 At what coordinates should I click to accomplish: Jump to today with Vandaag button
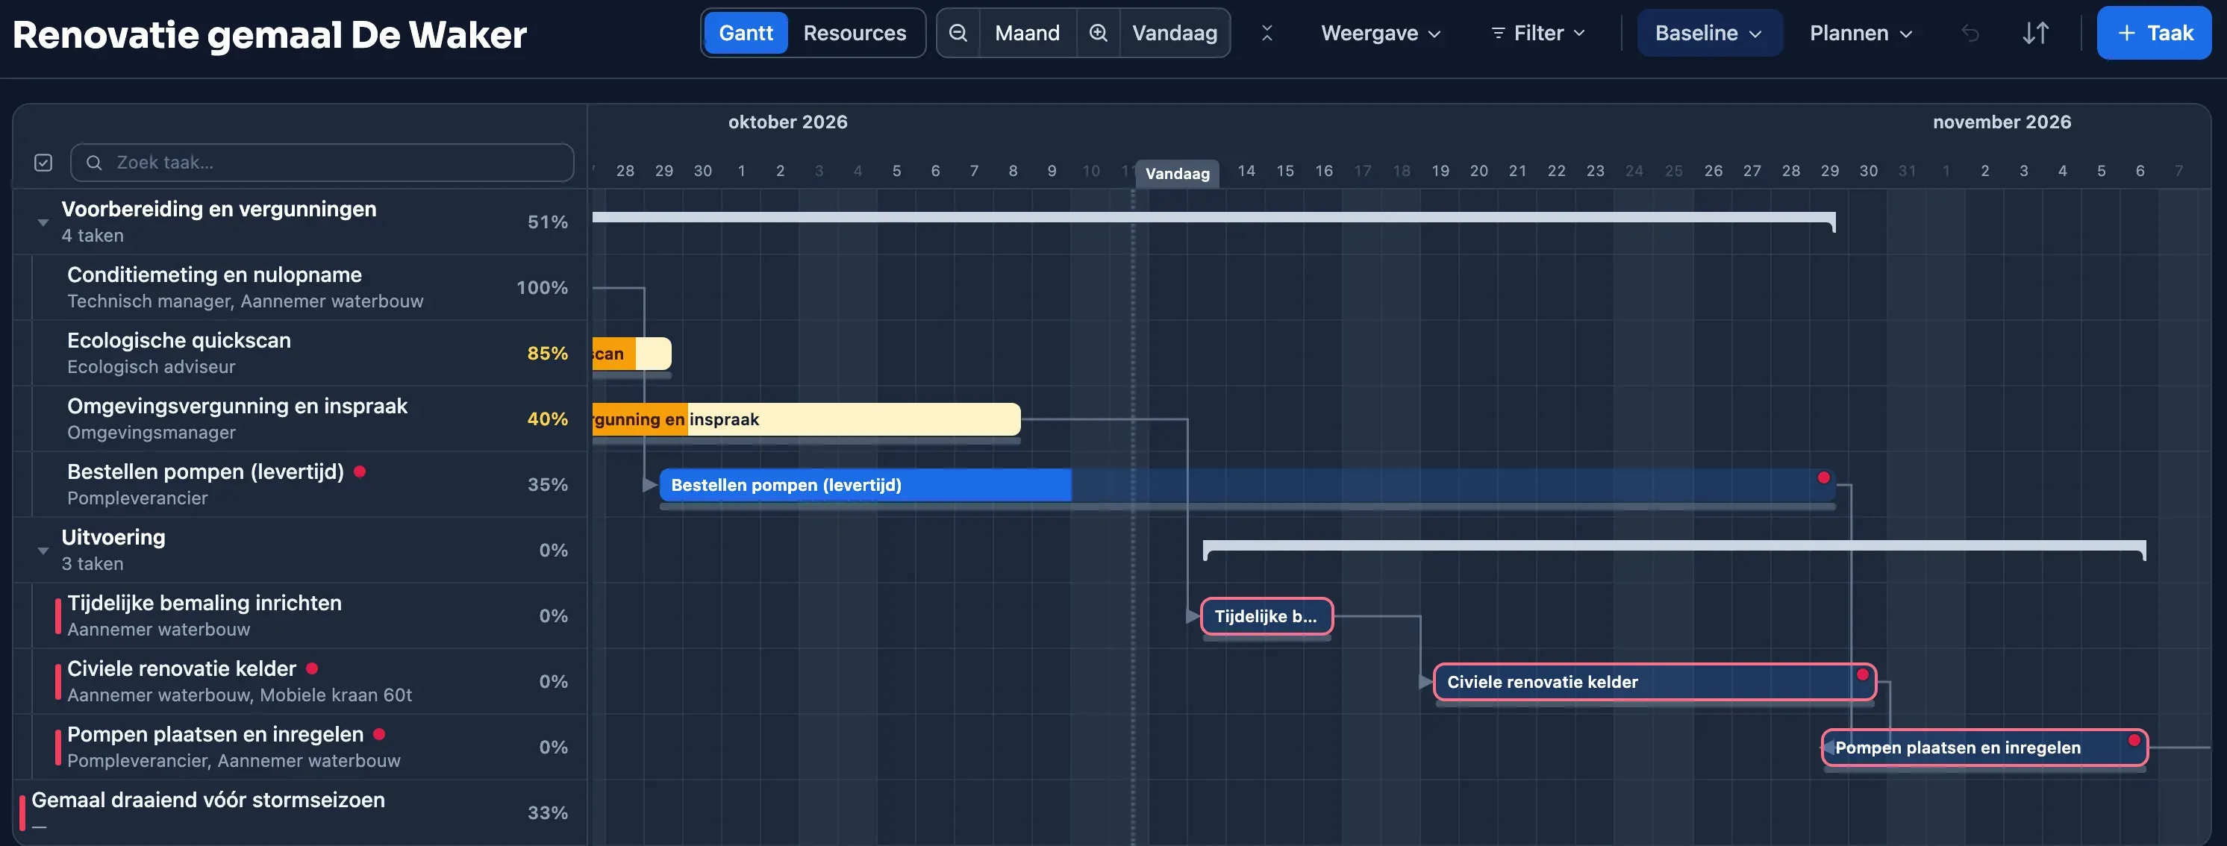click(1174, 33)
